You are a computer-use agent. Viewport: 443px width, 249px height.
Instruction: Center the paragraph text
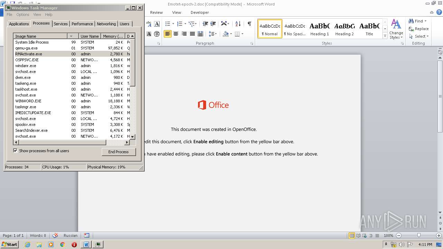pyautogui.click(x=176, y=34)
